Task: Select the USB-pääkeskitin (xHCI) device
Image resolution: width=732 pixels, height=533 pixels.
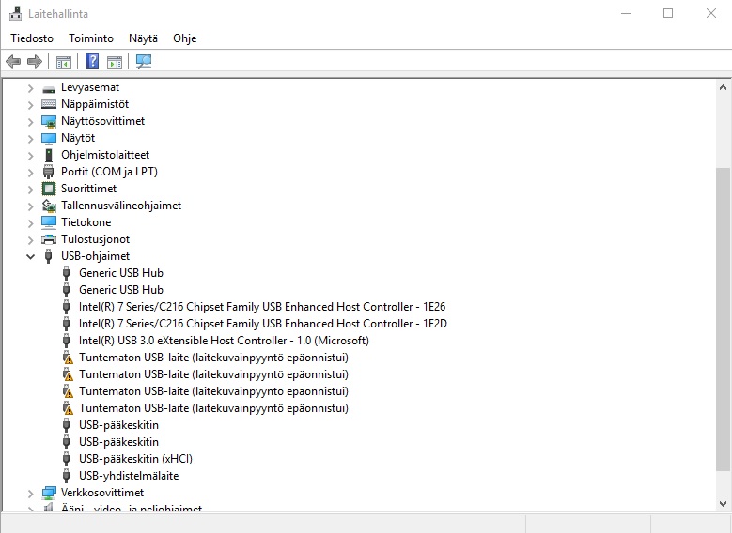Action: pyautogui.click(x=135, y=459)
